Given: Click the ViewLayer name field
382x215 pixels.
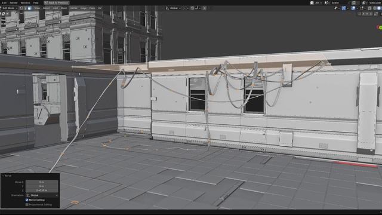Looking at the screenshot, I should (x=375, y=2).
